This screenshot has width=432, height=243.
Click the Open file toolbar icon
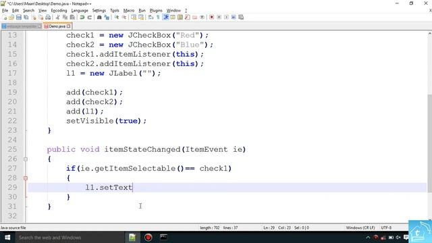(11, 18)
